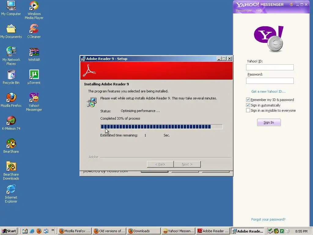Toggle Sign in automatically checkbox
Screen dimensions: 313x235
pyautogui.click(x=248, y=105)
